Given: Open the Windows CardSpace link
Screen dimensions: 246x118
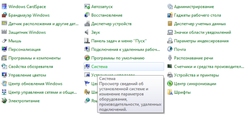Looking at the screenshot, I should point(27,7).
